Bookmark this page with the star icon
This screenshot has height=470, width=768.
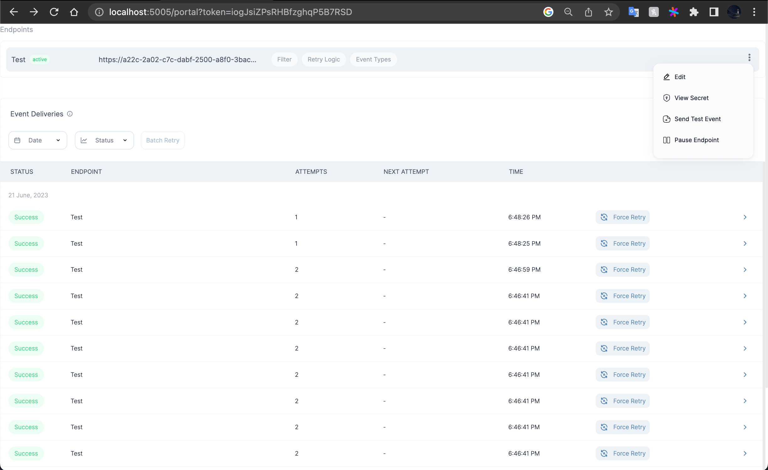click(x=609, y=12)
